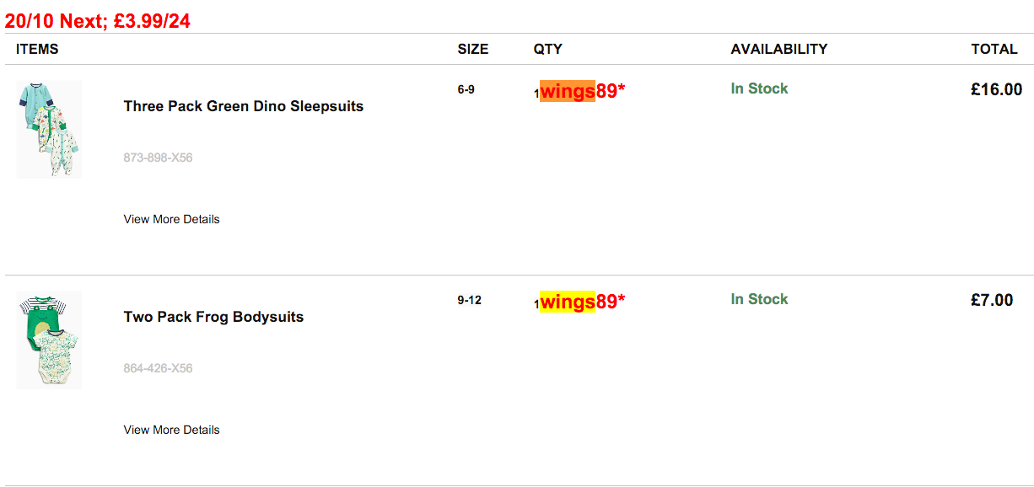Open the Three Pack Green Dino Sleepsuits title

tap(243, 106)
